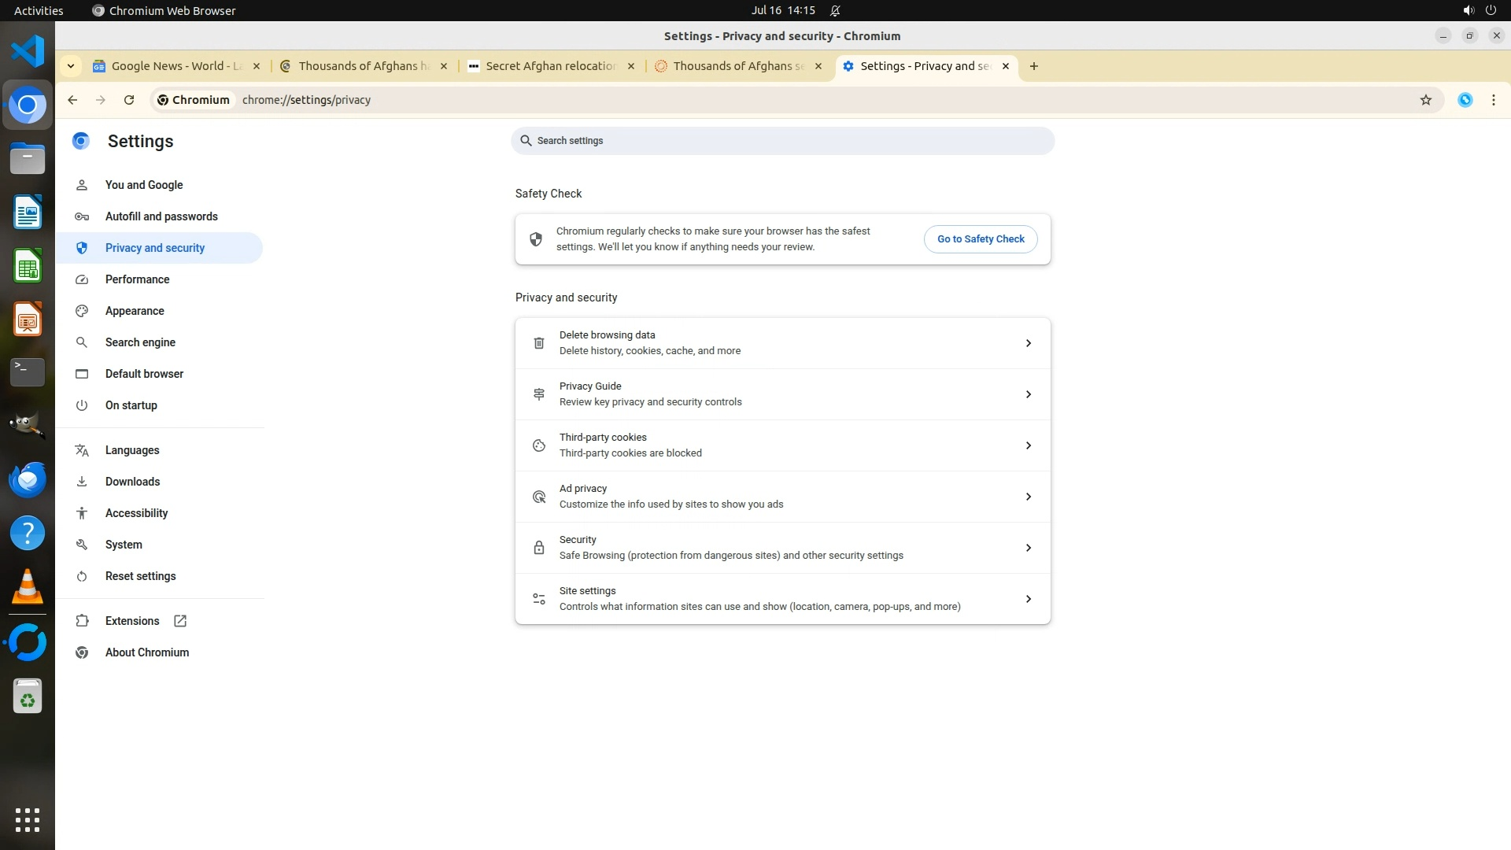Open Site settings chevron row
The image size is (1511, 850).
point(782,599)
